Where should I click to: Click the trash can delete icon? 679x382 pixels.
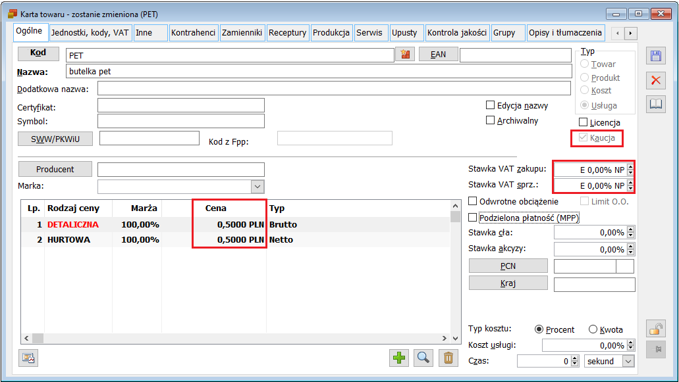point(448,358)
